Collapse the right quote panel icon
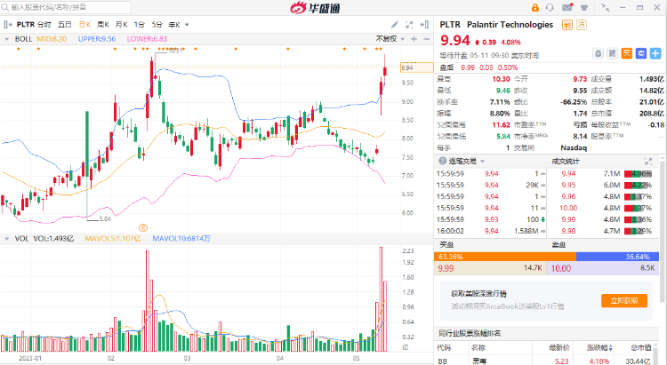The height and width of the screenshot is (365, 667). coord(424,25)
